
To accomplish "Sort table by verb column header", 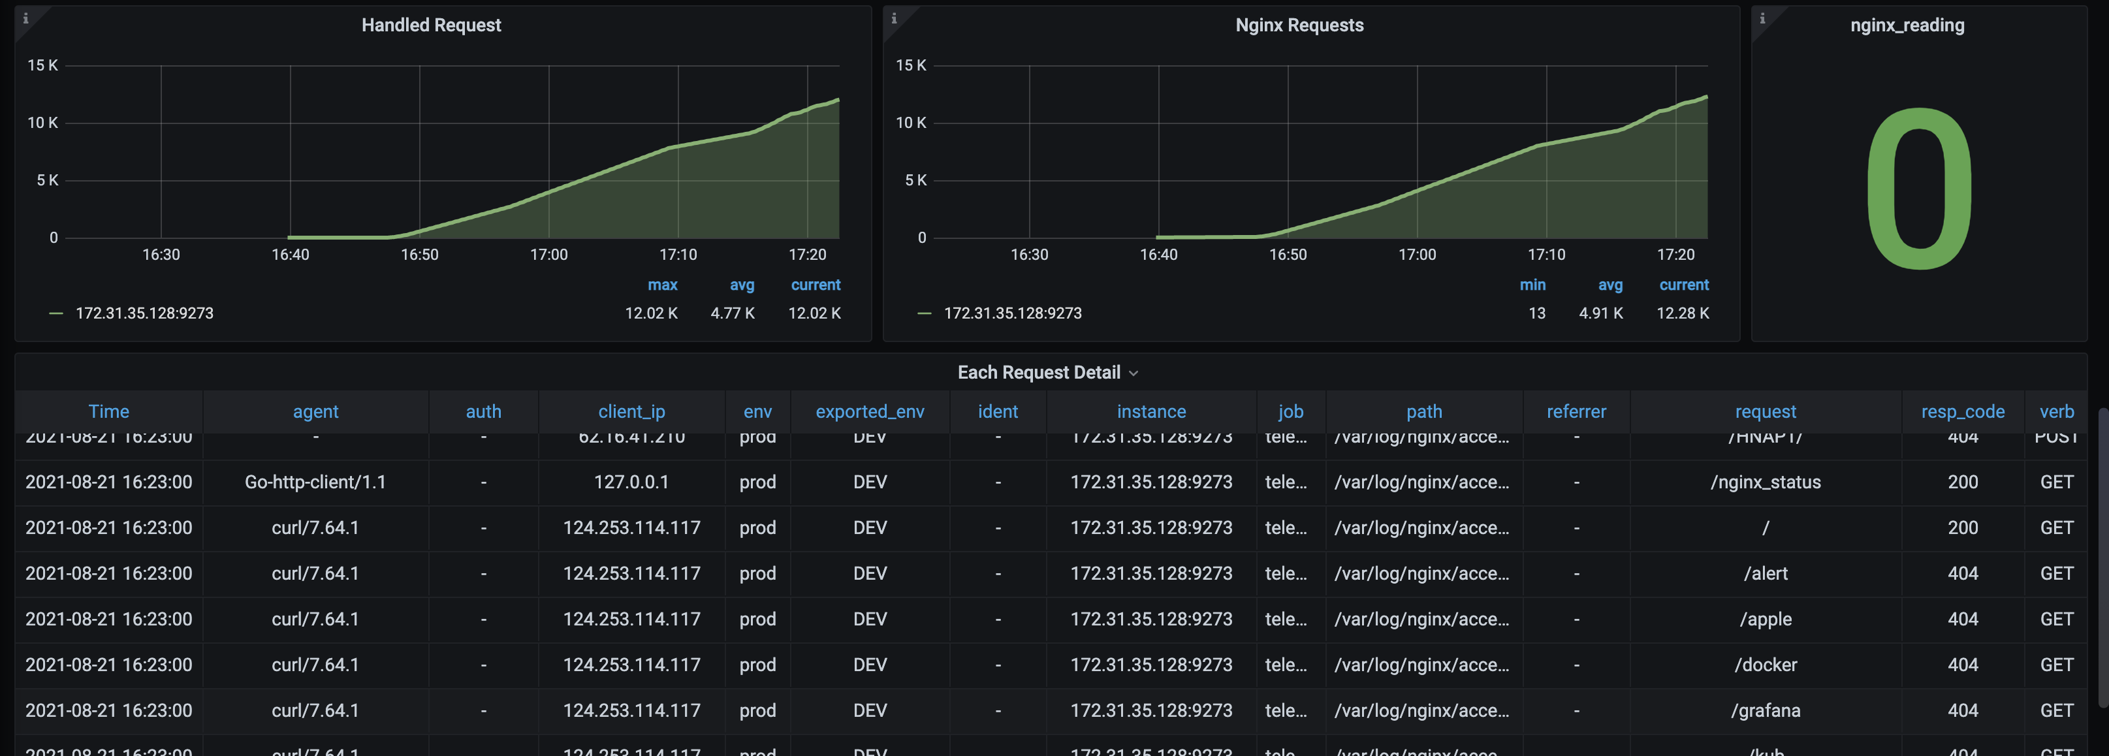I will 2055,411.
